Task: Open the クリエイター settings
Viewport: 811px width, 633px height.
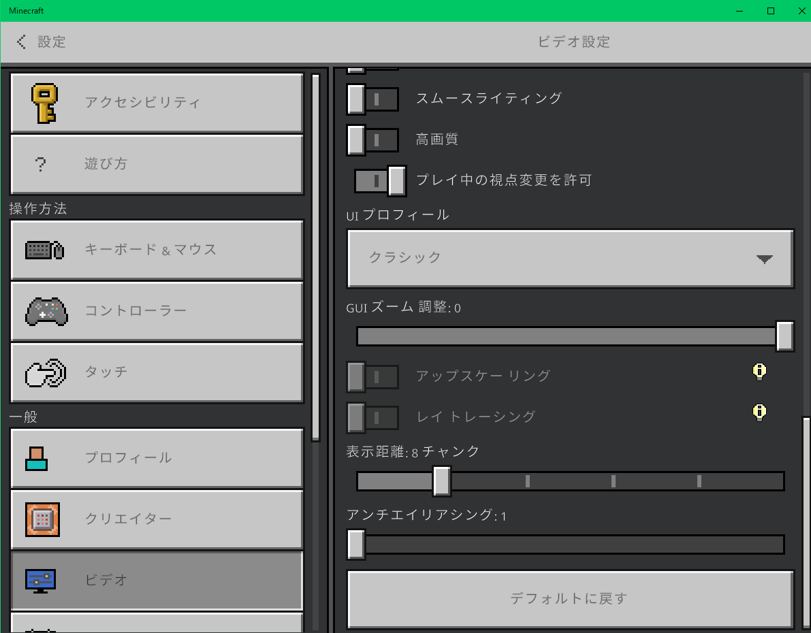Action: 157,519
